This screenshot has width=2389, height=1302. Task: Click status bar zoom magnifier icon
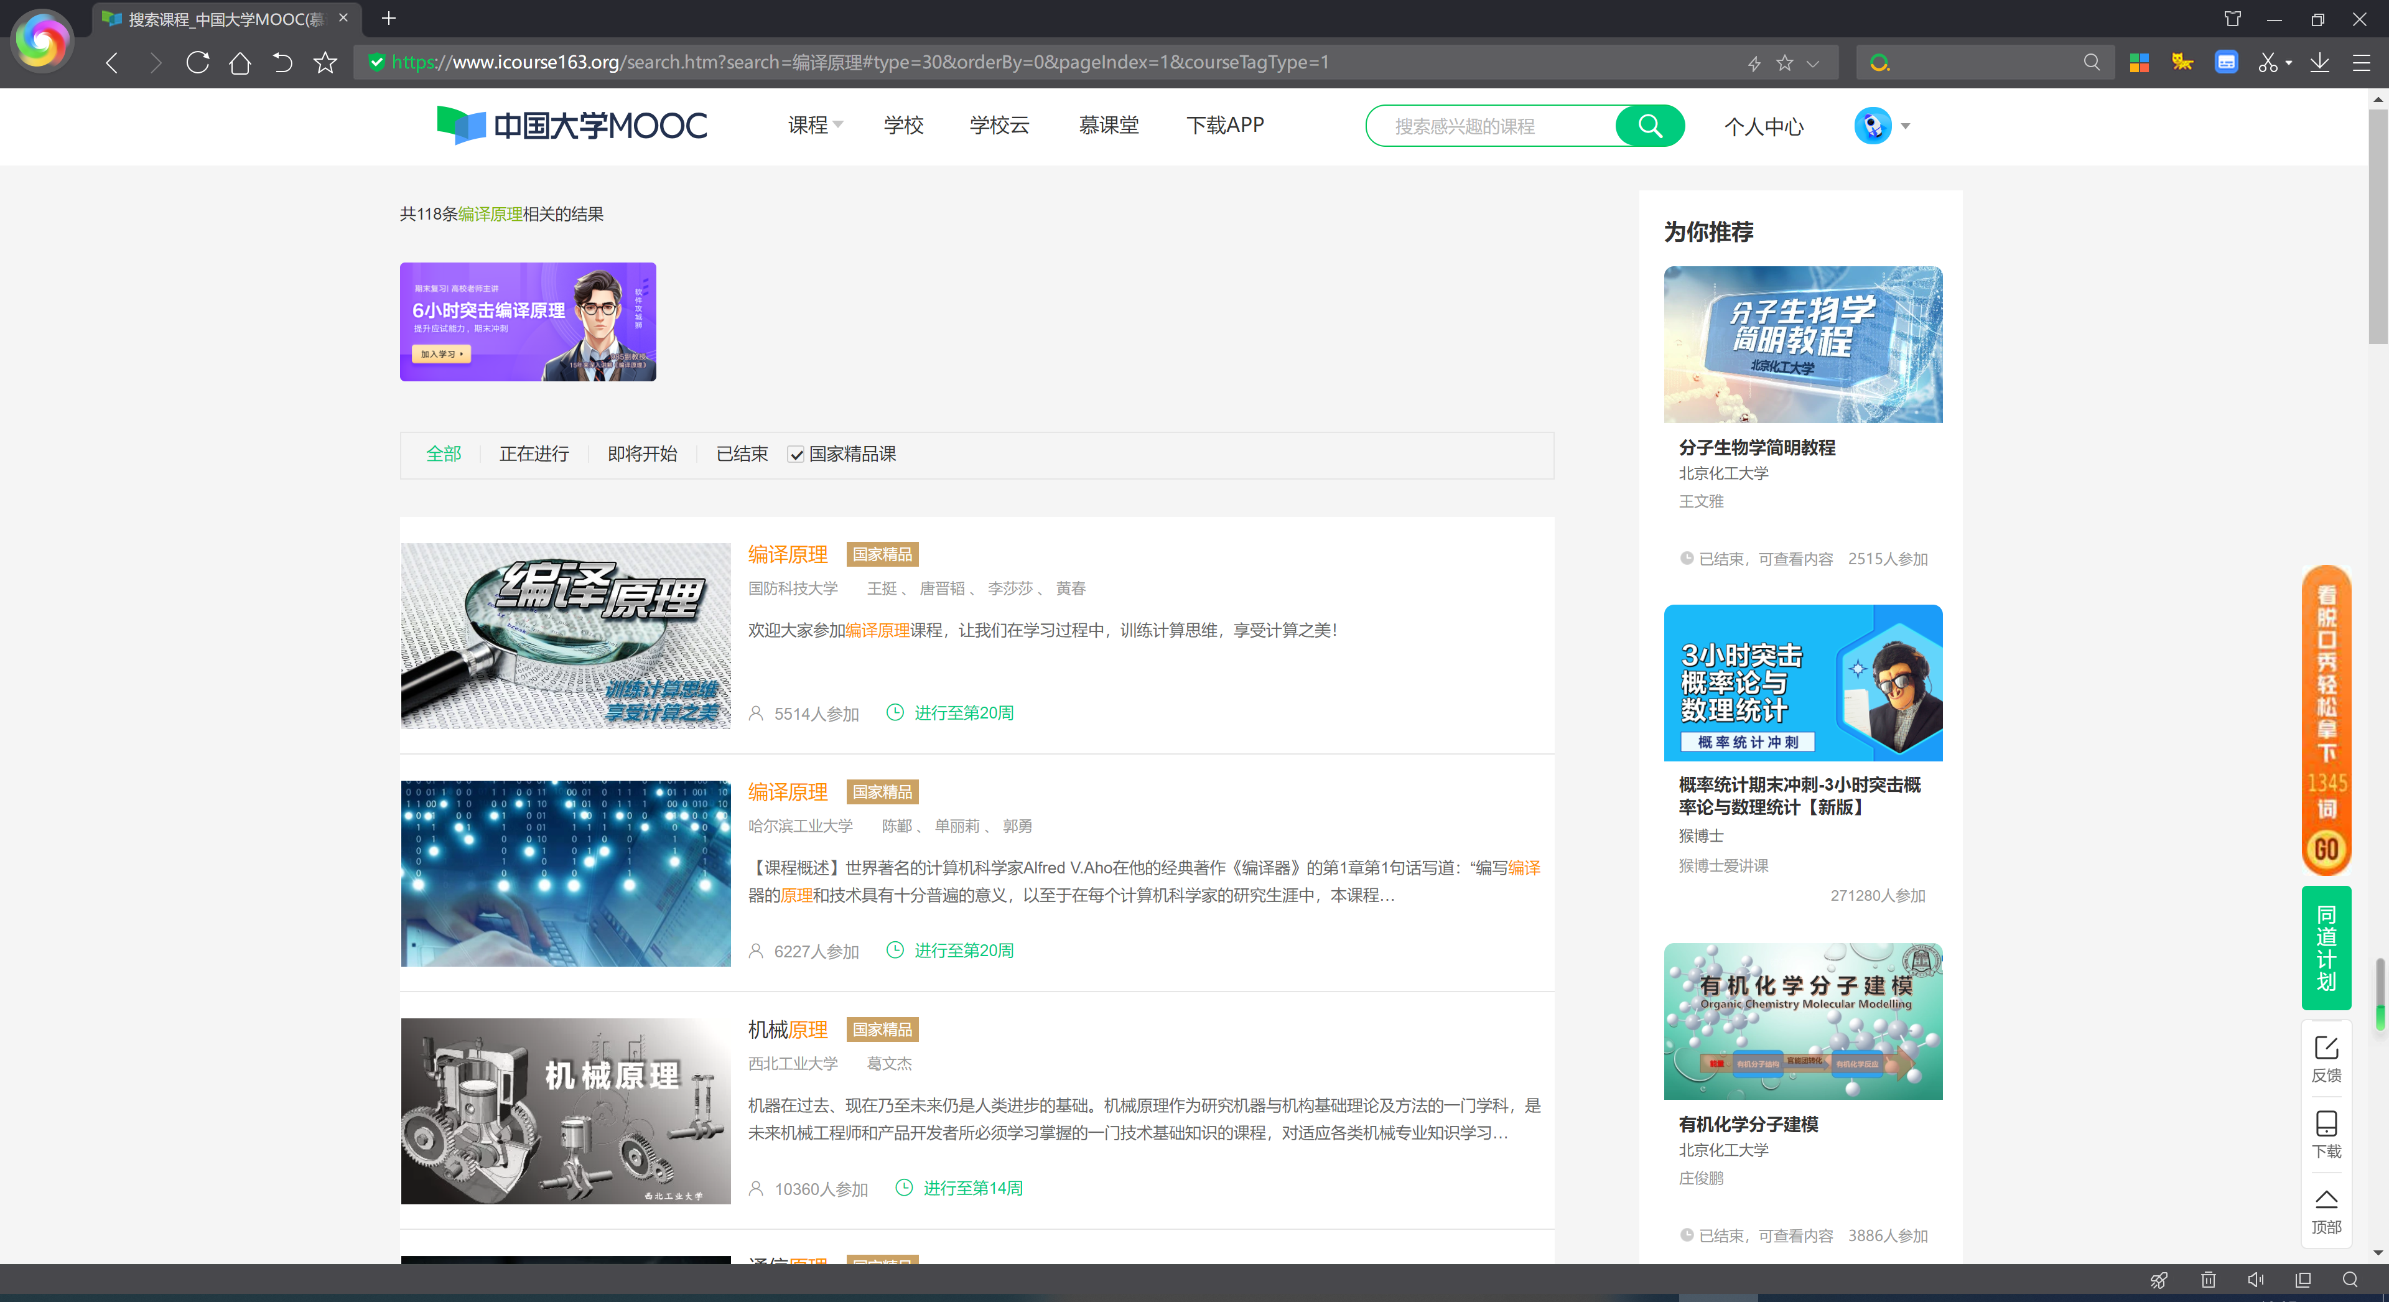[2350, 1280]
